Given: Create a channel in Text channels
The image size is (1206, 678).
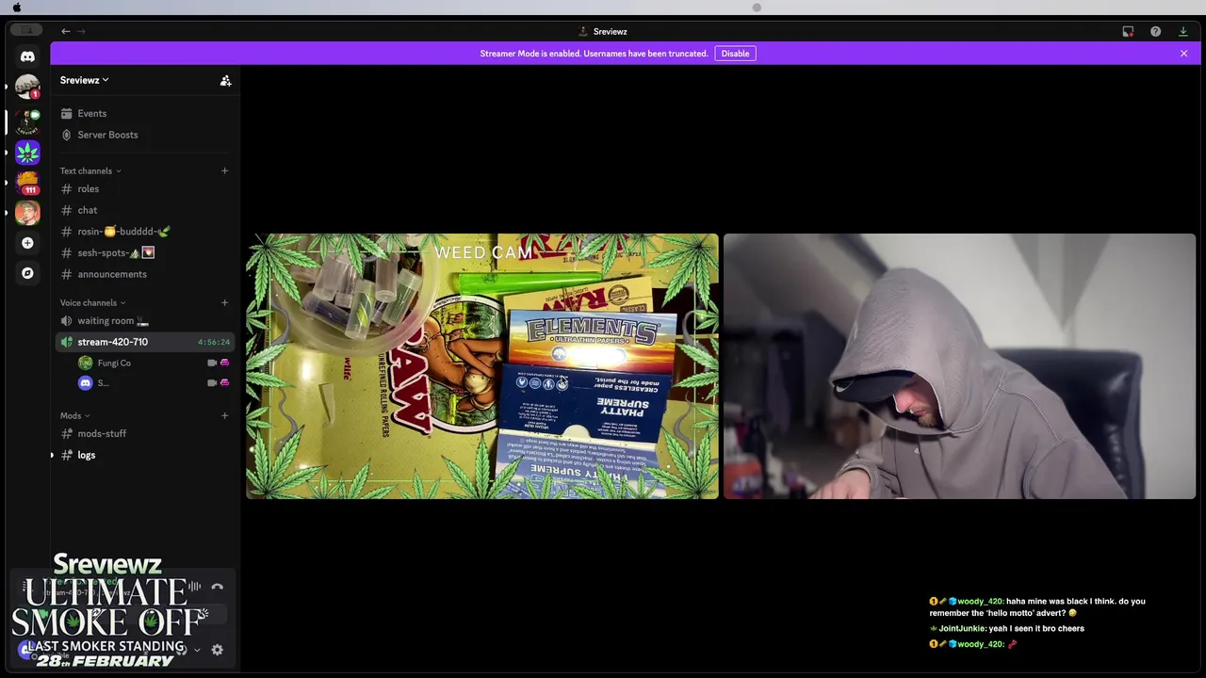Looking at the screenshot, I should pyautogui.click(x=224, y=170).
